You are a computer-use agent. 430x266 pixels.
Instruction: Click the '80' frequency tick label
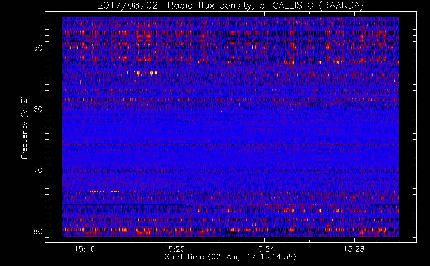click(x=38, y=231)
